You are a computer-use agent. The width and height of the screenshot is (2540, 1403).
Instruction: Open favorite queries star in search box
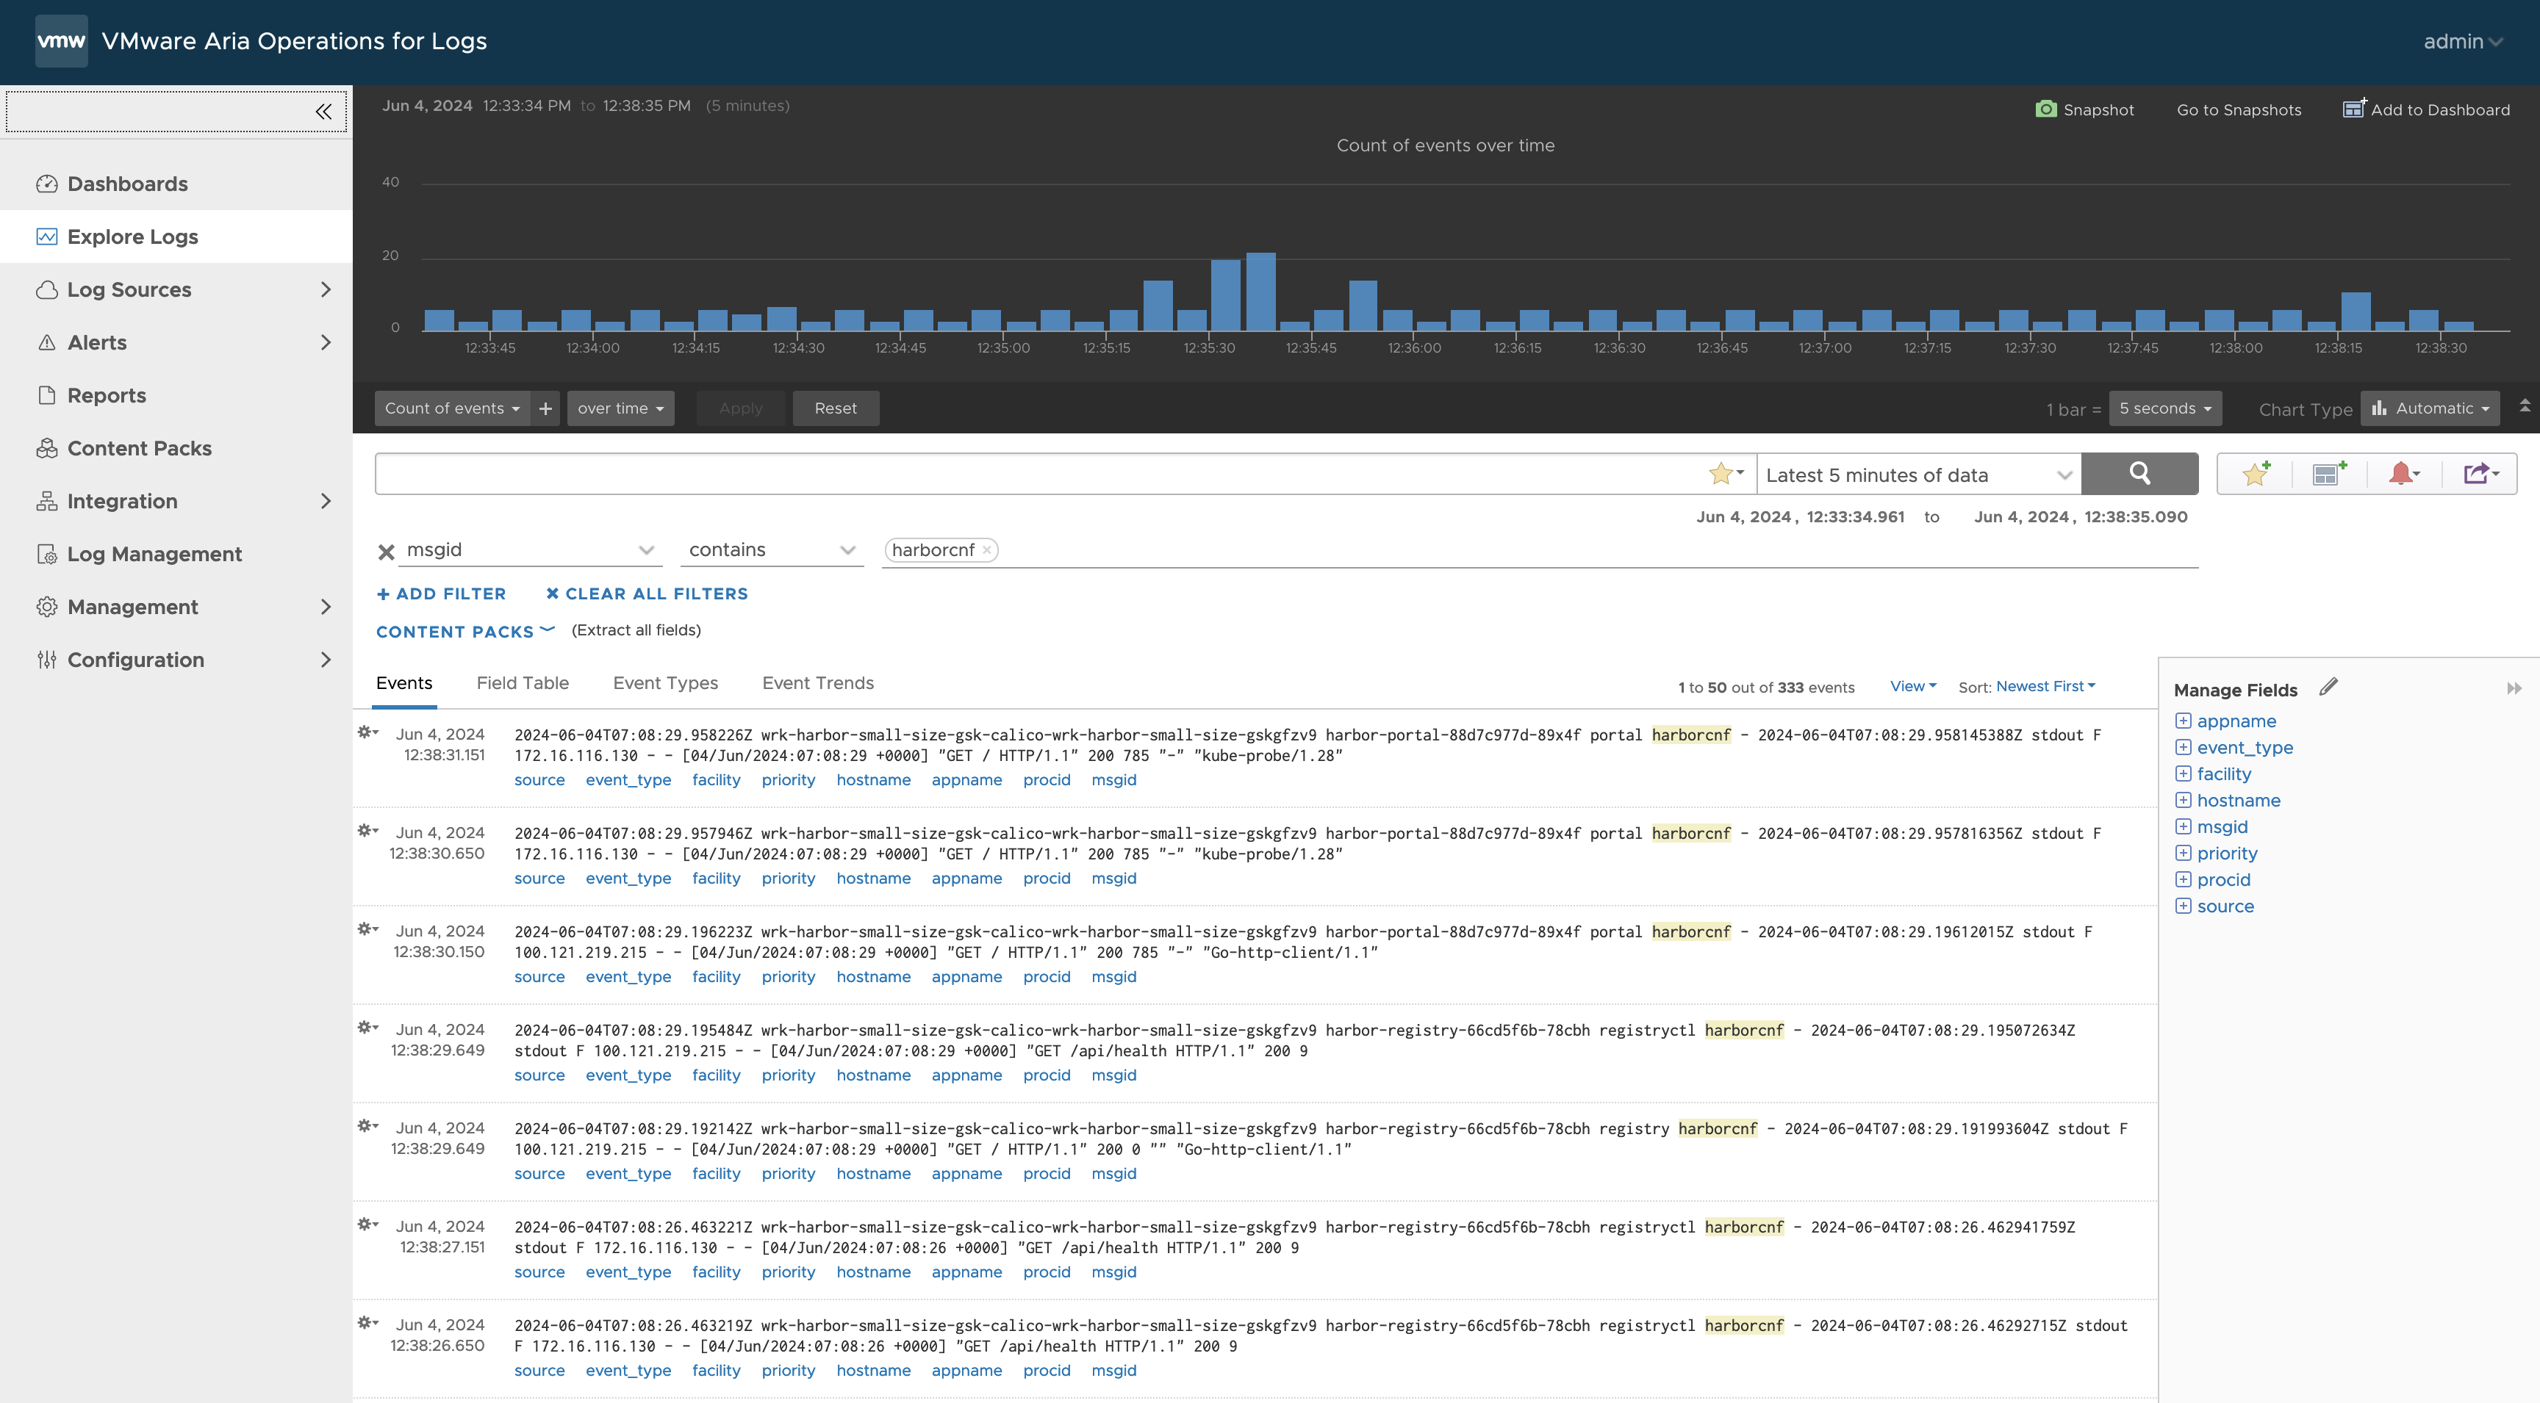[x=1726, y=474]
